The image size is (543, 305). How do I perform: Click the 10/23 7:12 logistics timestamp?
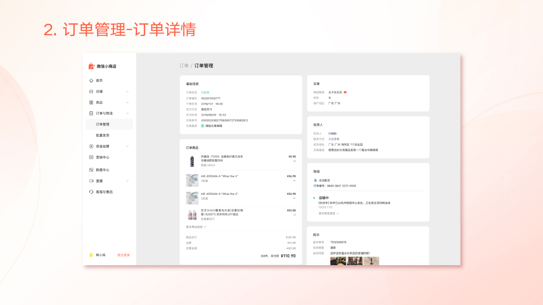325,208
